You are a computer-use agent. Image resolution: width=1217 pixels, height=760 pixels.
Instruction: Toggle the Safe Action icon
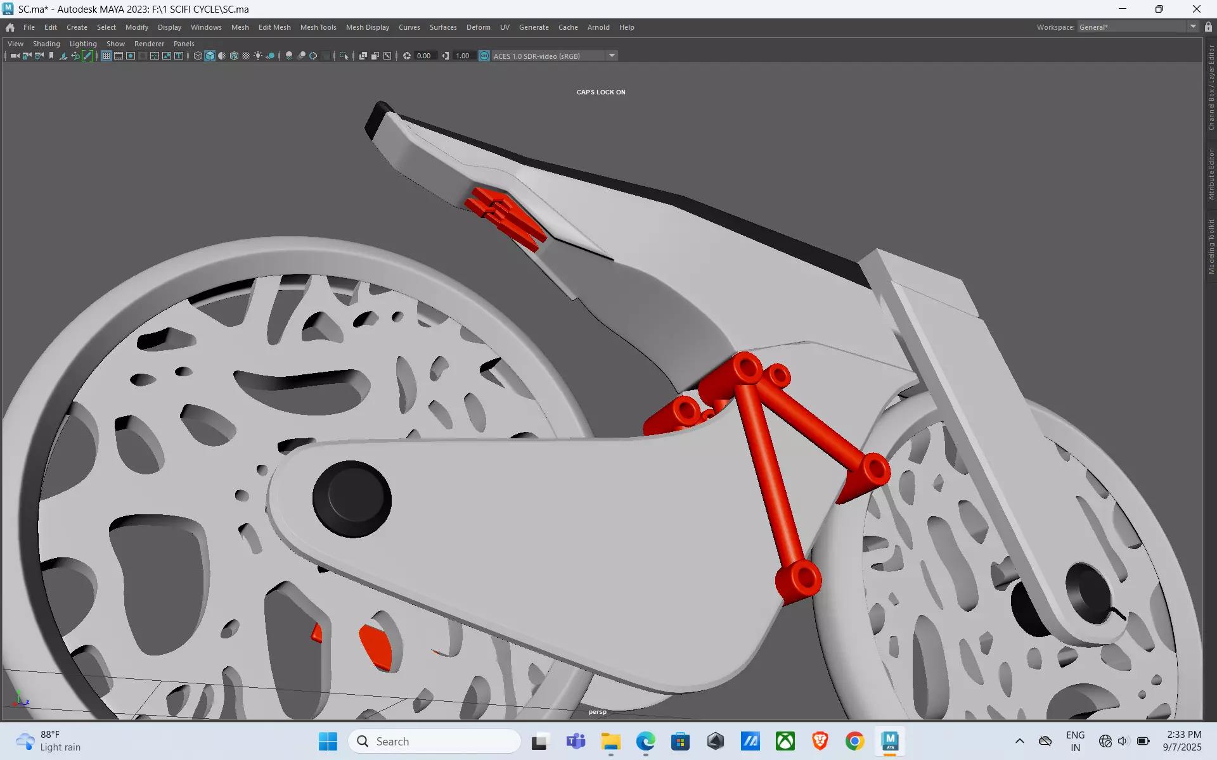click(167, 56)
